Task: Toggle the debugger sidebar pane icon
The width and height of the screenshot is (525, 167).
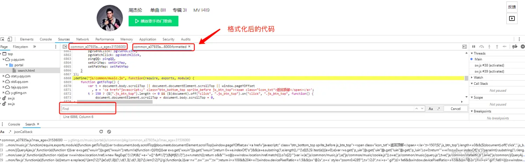Action: click(x=464, y=46)
